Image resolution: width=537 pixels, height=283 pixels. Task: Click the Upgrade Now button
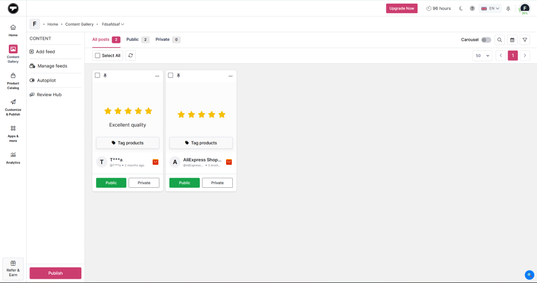click(x=402, y=8)
